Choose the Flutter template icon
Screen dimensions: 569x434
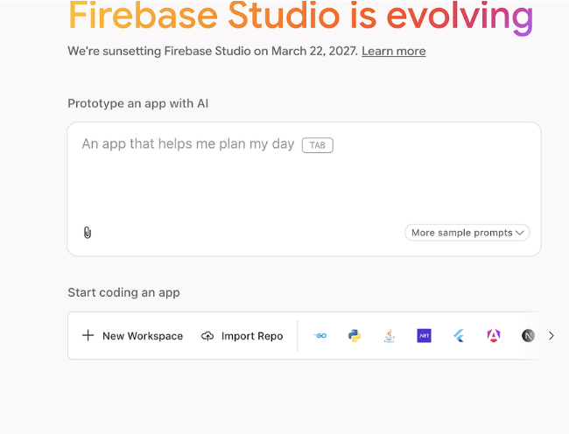[458, 336]
